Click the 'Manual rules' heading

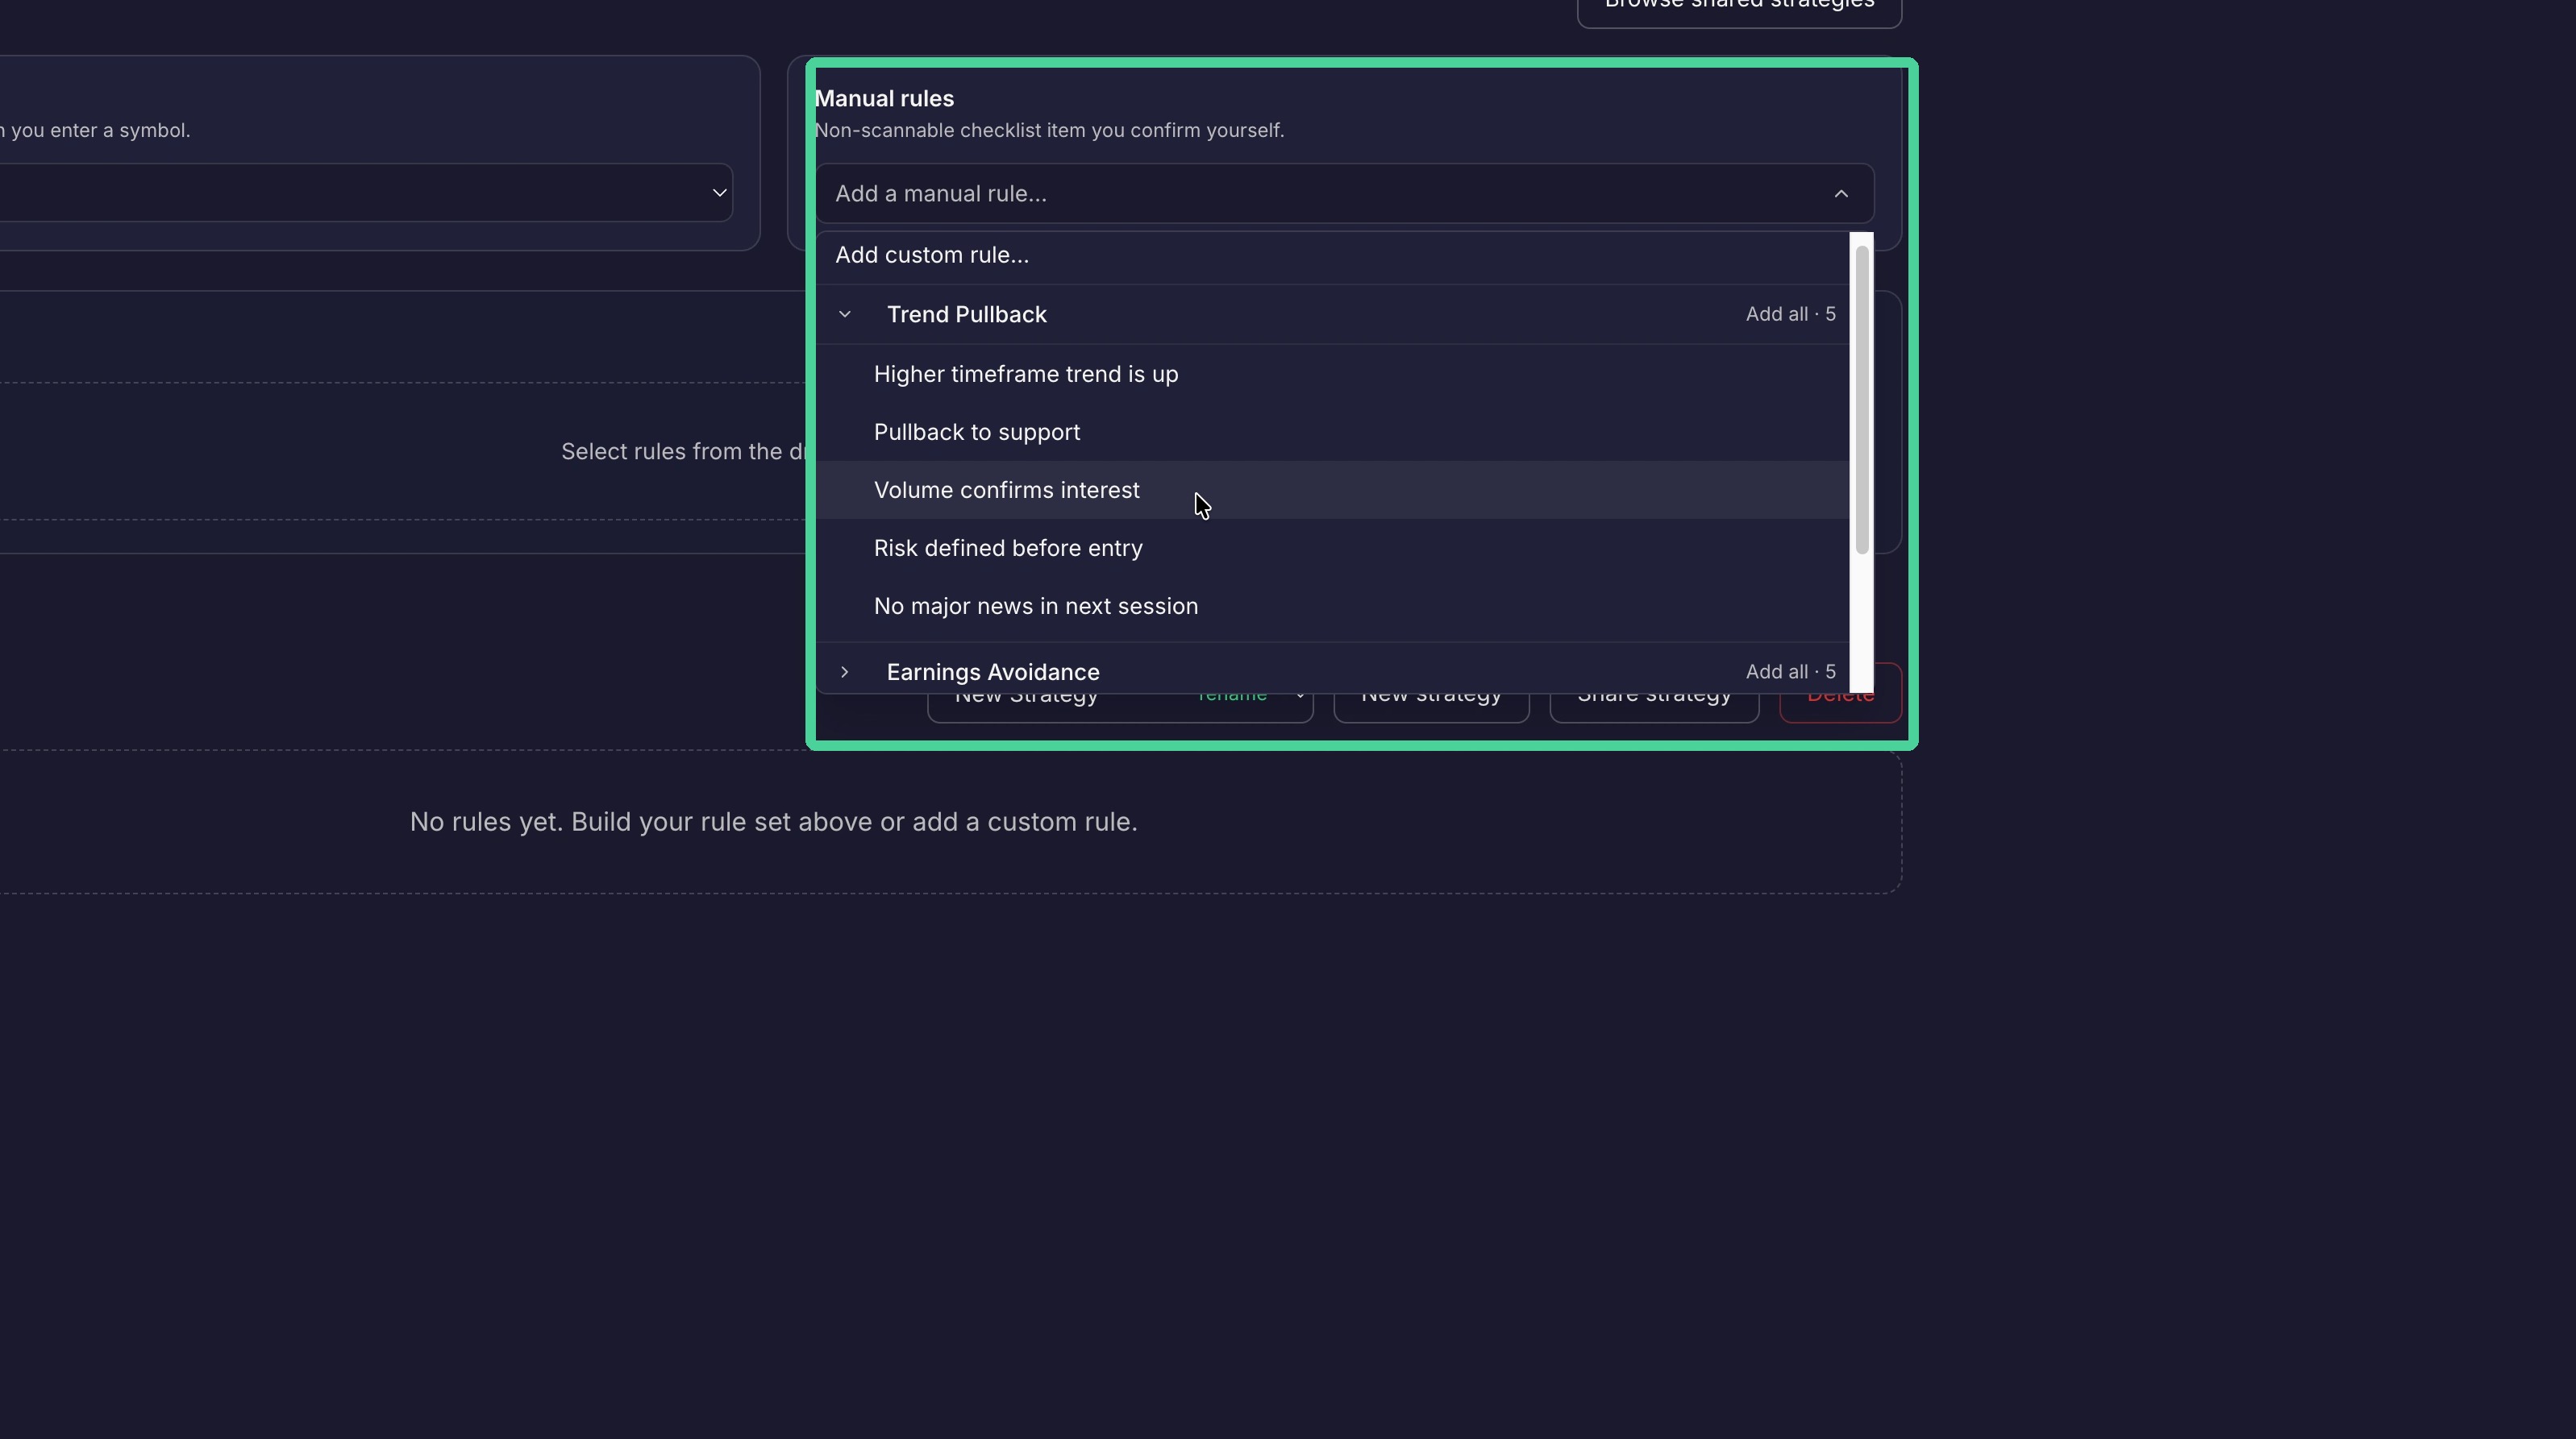[884, 99]
